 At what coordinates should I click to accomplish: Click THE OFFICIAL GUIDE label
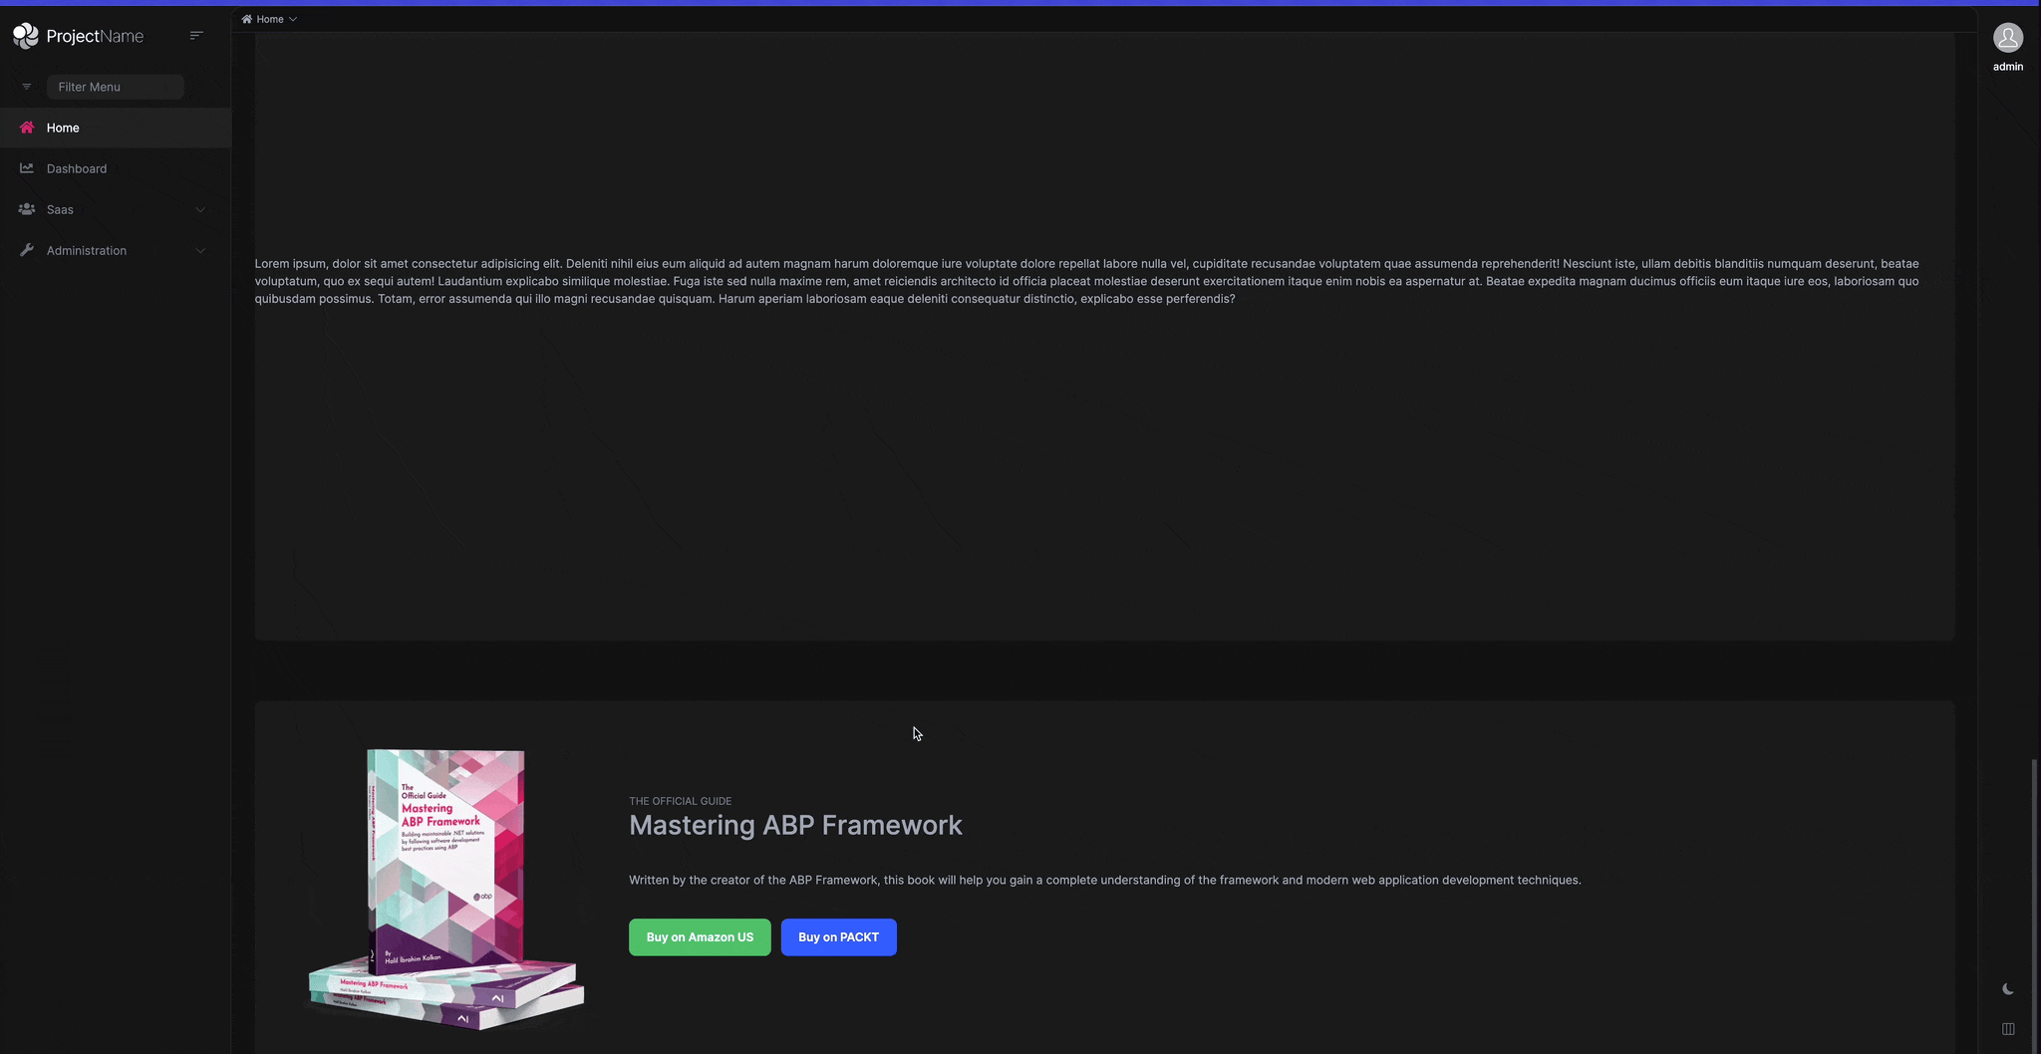coord(681,801)
